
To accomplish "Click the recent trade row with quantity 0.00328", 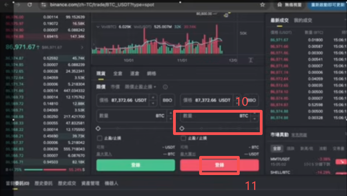I will click(x=308, y=118).
